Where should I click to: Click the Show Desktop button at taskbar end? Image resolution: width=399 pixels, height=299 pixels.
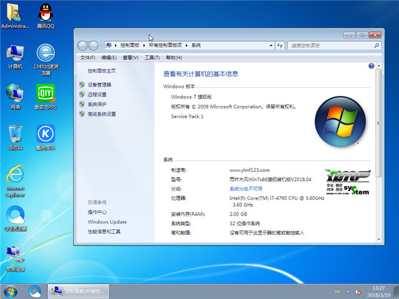396,292
